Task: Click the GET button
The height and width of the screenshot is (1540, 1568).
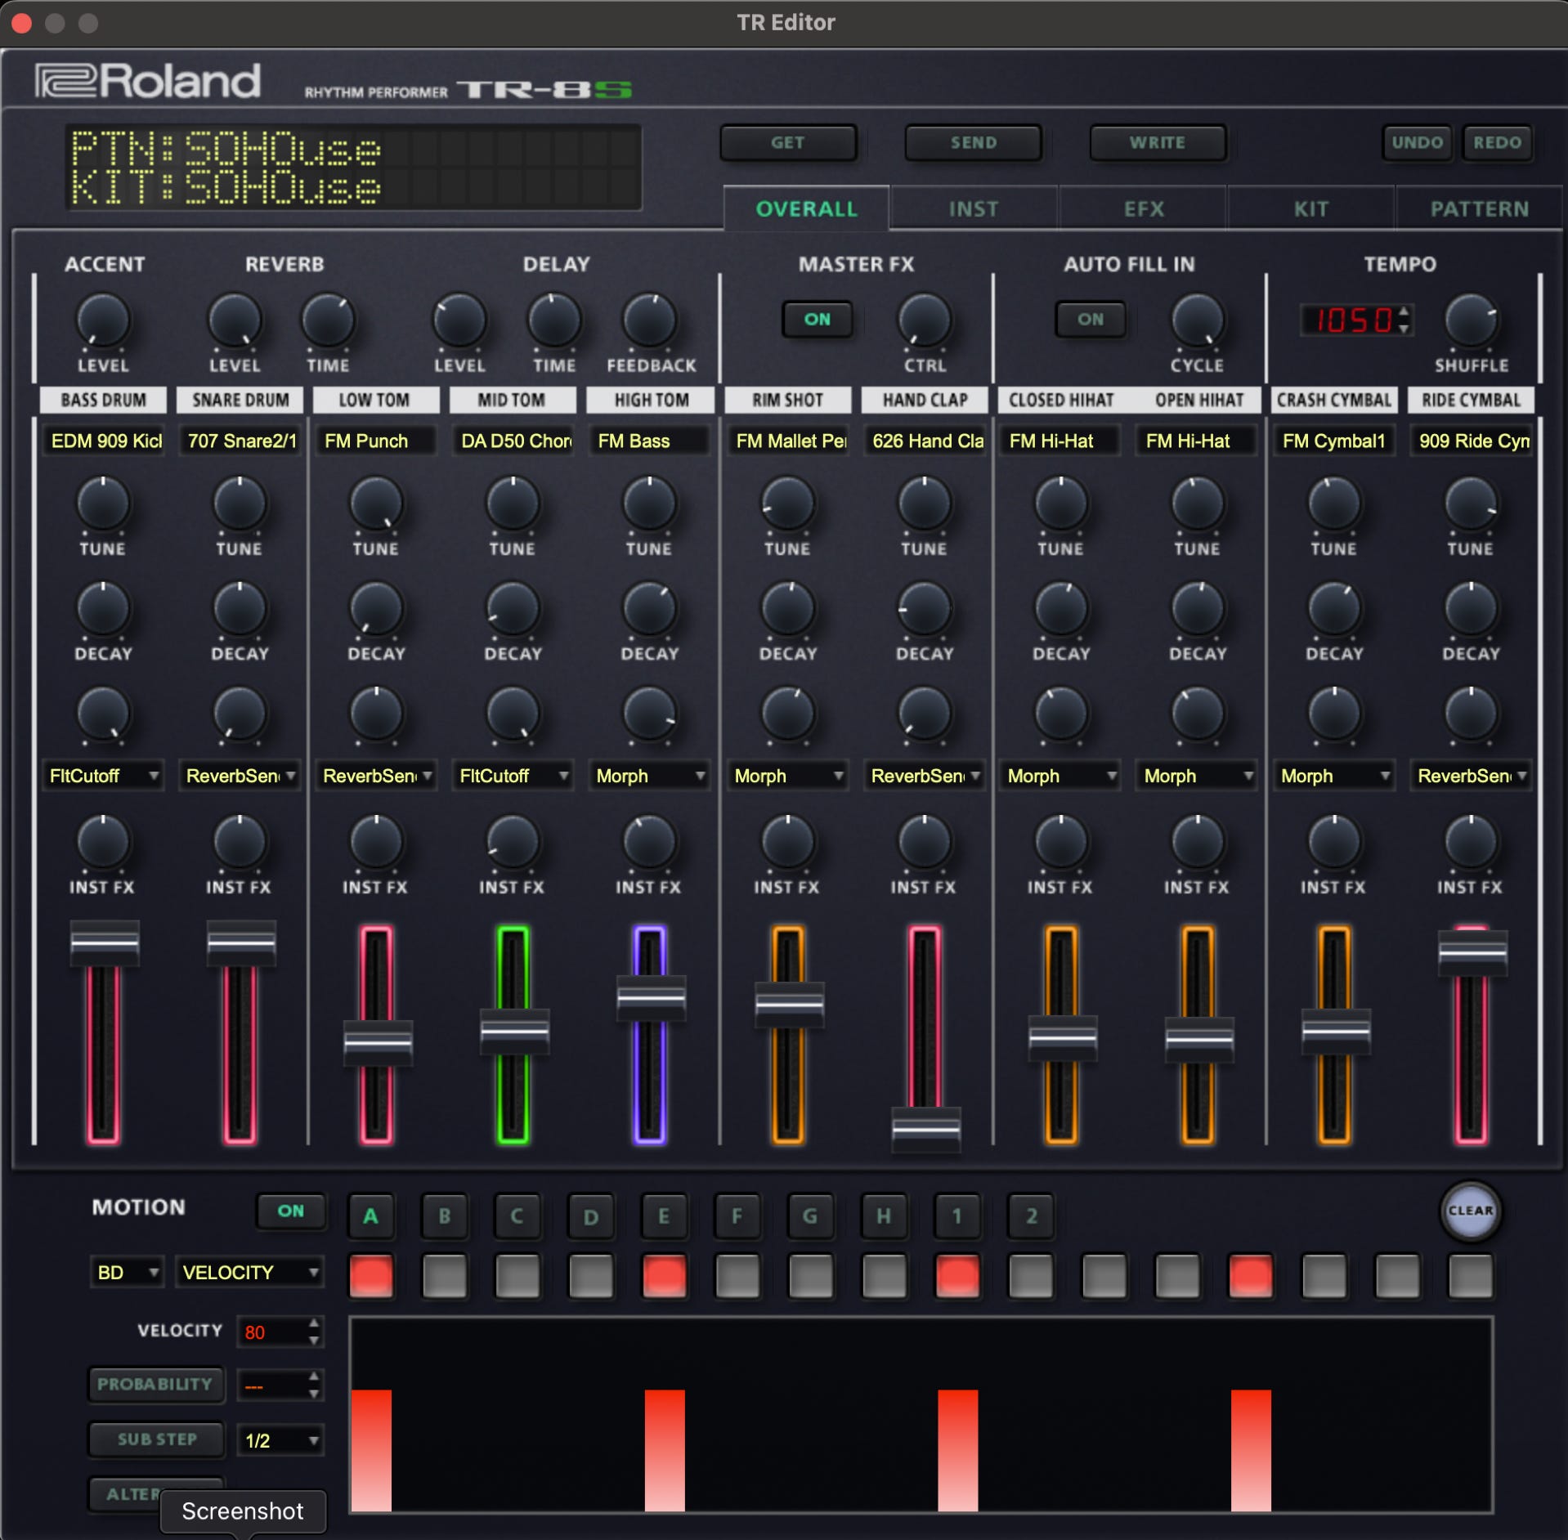Action: coord(788,142)
